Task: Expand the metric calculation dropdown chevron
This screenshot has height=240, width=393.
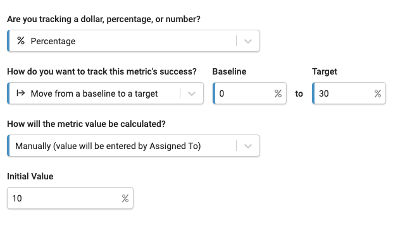Action: tap(248, 146)
